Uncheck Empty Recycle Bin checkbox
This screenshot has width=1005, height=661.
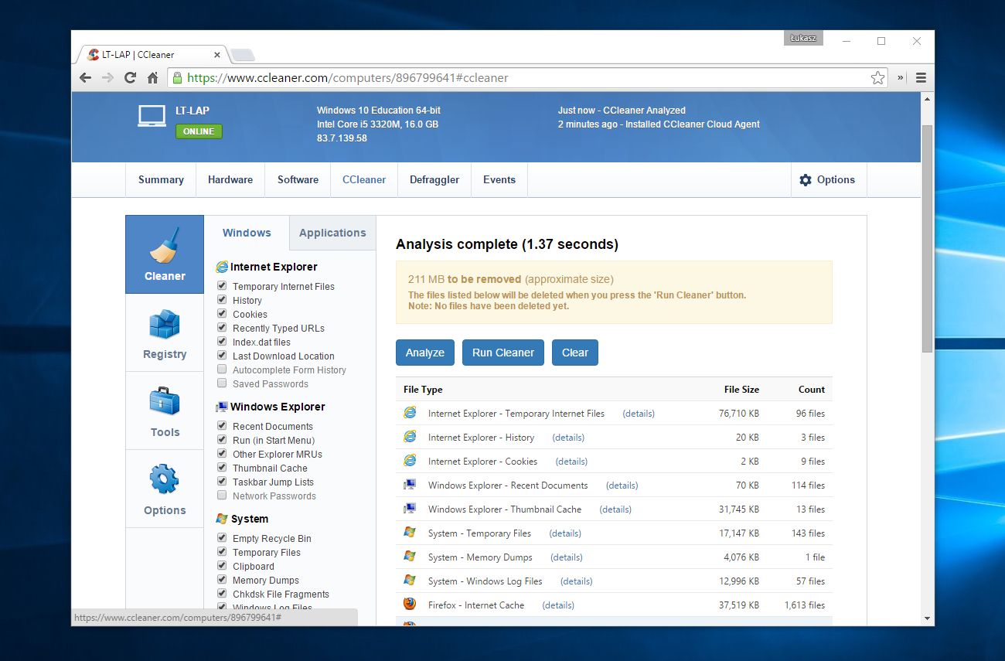point(222,538)
